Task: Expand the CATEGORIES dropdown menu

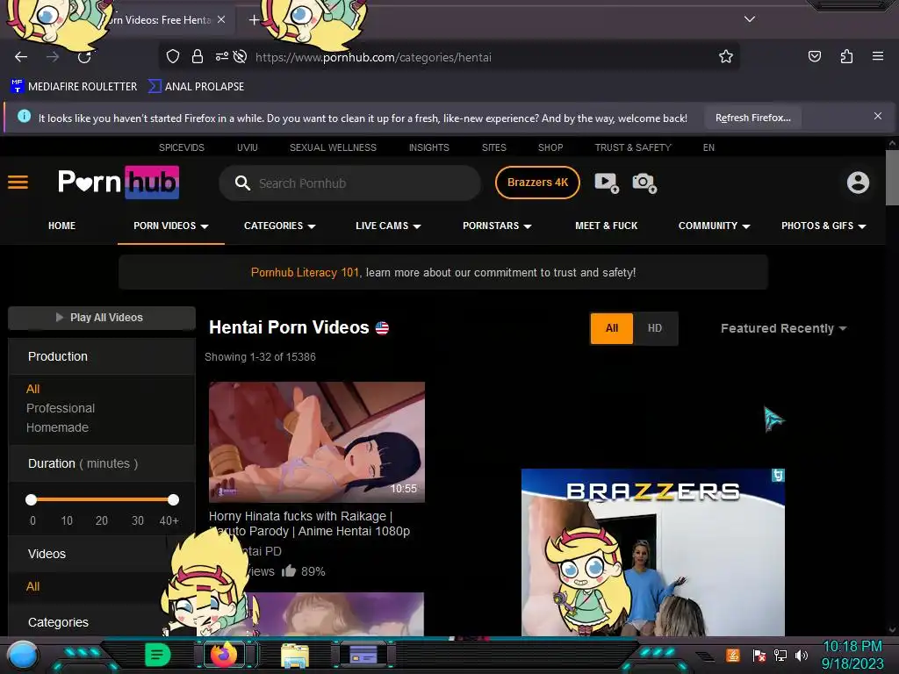Action: pos(280,226)
